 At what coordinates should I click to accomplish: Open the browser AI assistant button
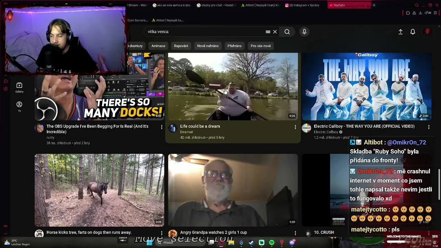click(x=428, y=13)
